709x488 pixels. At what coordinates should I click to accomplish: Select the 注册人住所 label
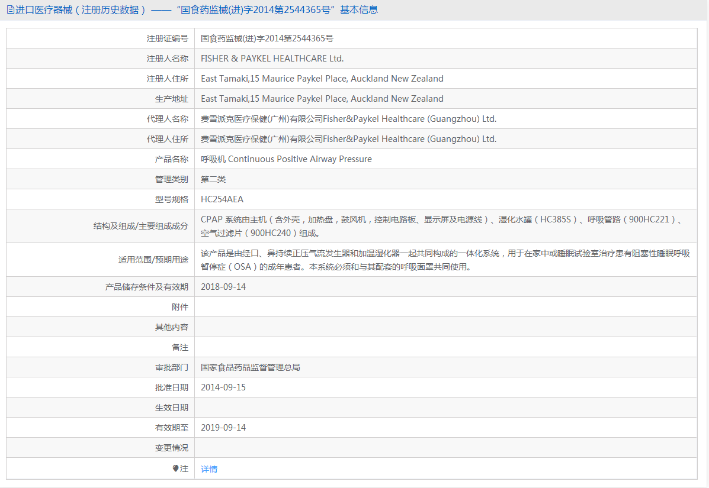point(167,79)
